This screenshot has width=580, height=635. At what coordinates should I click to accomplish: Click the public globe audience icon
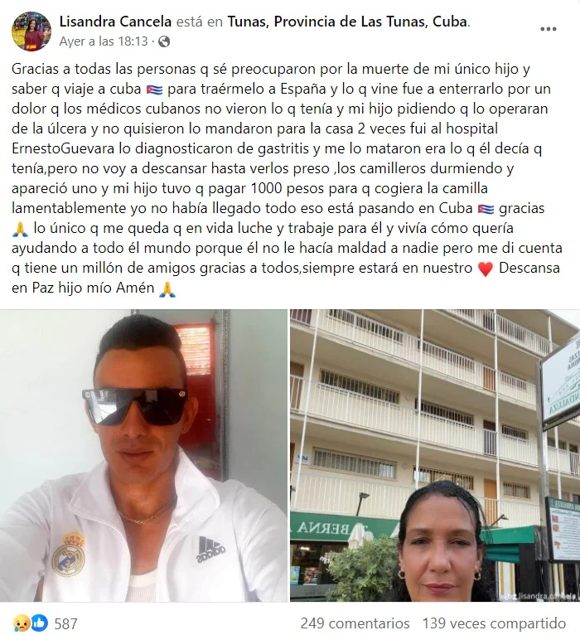click(x=164, y=41)
